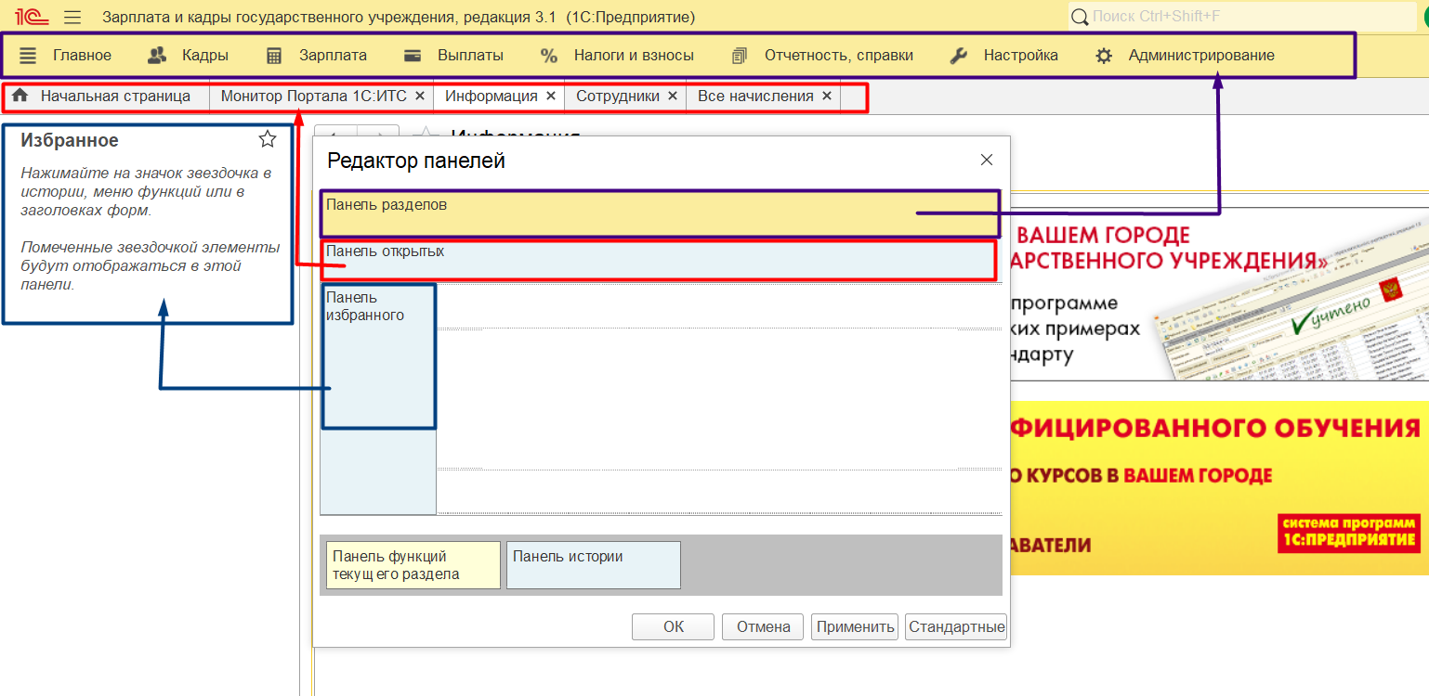Go to the Зарплата section
Screen dimensions: 1429x696
(317, 56)
